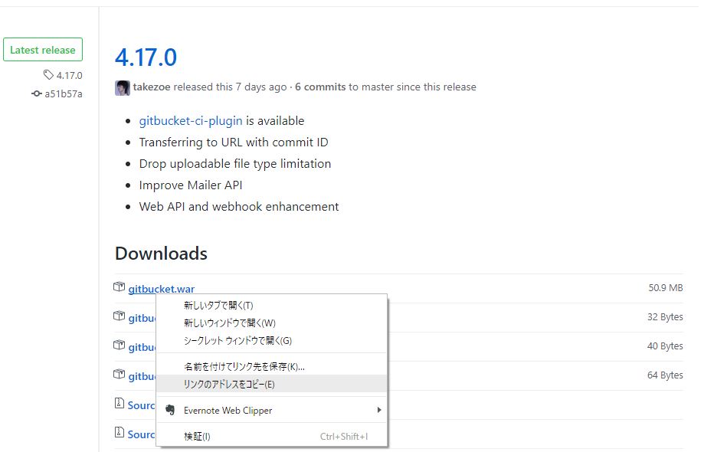The height and width of the screenshot is (452, 704).
Task: Open Evernote Web Clipper submenu entry
Action: pyautogui.click(x=272, y=411)
